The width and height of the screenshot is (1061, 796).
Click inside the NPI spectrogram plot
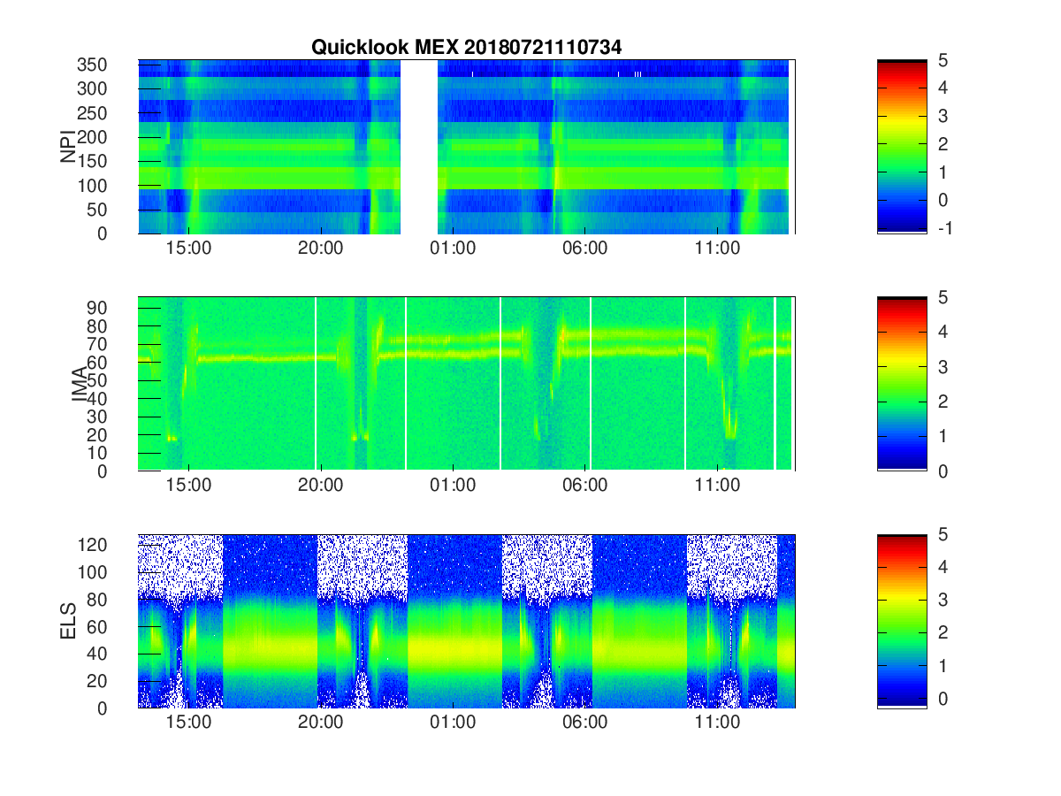466,146
